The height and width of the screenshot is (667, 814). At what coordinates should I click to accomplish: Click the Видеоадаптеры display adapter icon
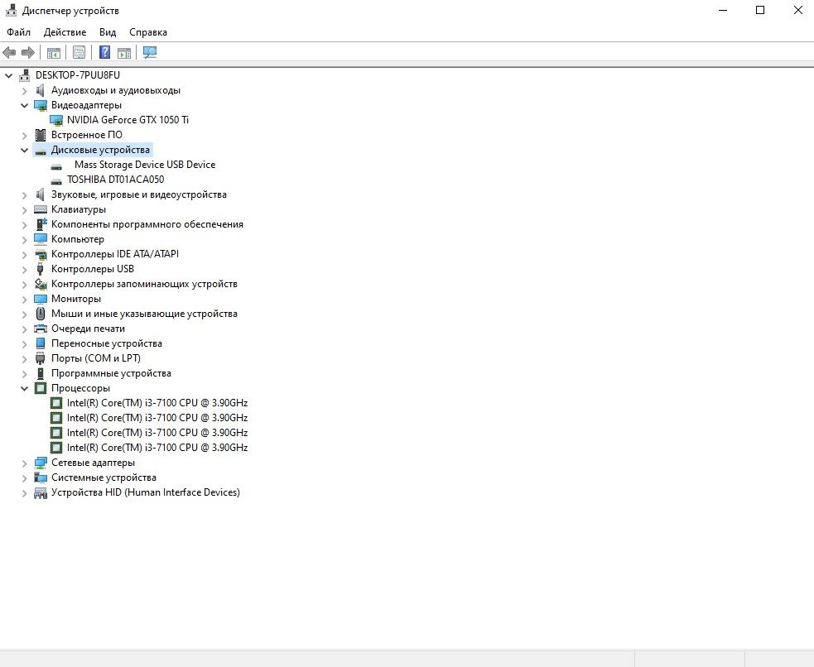click(x=41, y=105)
